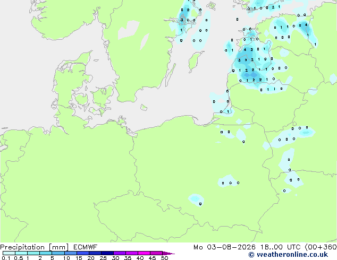Viewport: 337px width, 260px height.
Task: Click the '25' legend label
Action: coord(103,258)
